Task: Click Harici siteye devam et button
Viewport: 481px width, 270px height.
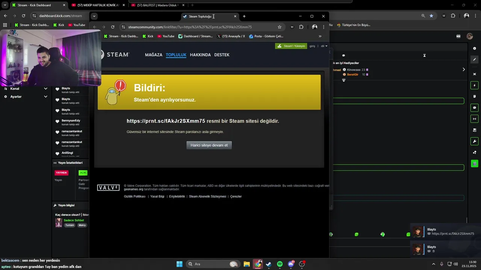Action: [x=209, y=145]
